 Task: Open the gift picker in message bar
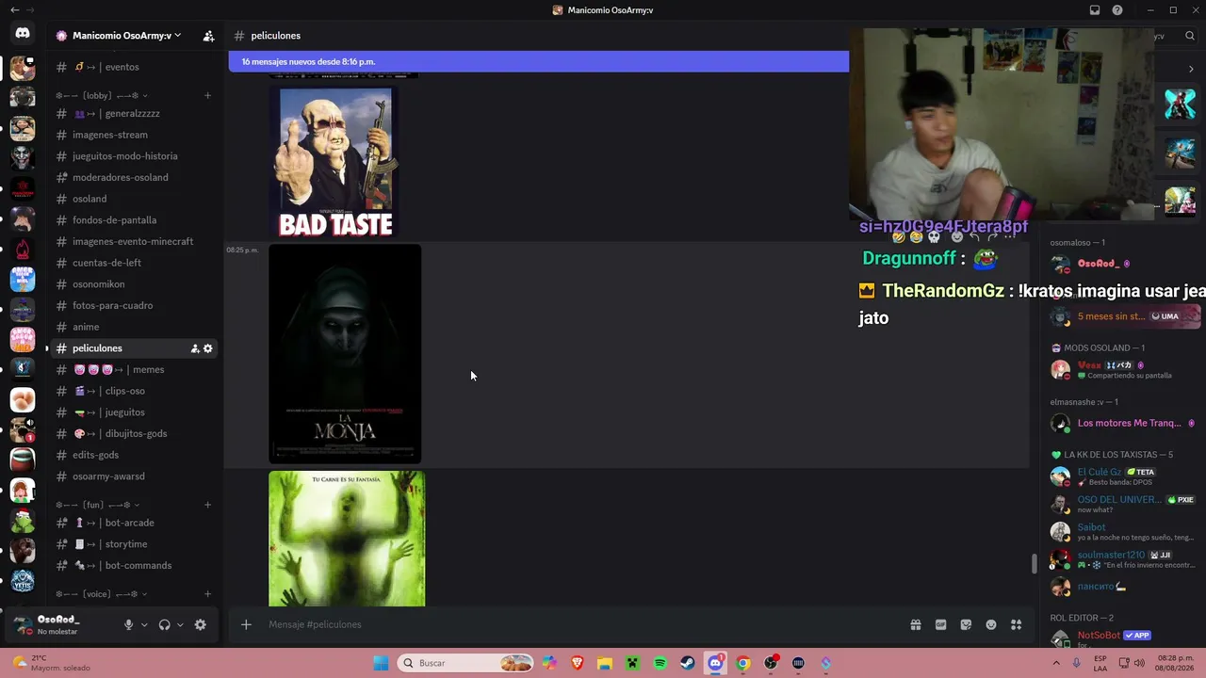pos(915,624)
